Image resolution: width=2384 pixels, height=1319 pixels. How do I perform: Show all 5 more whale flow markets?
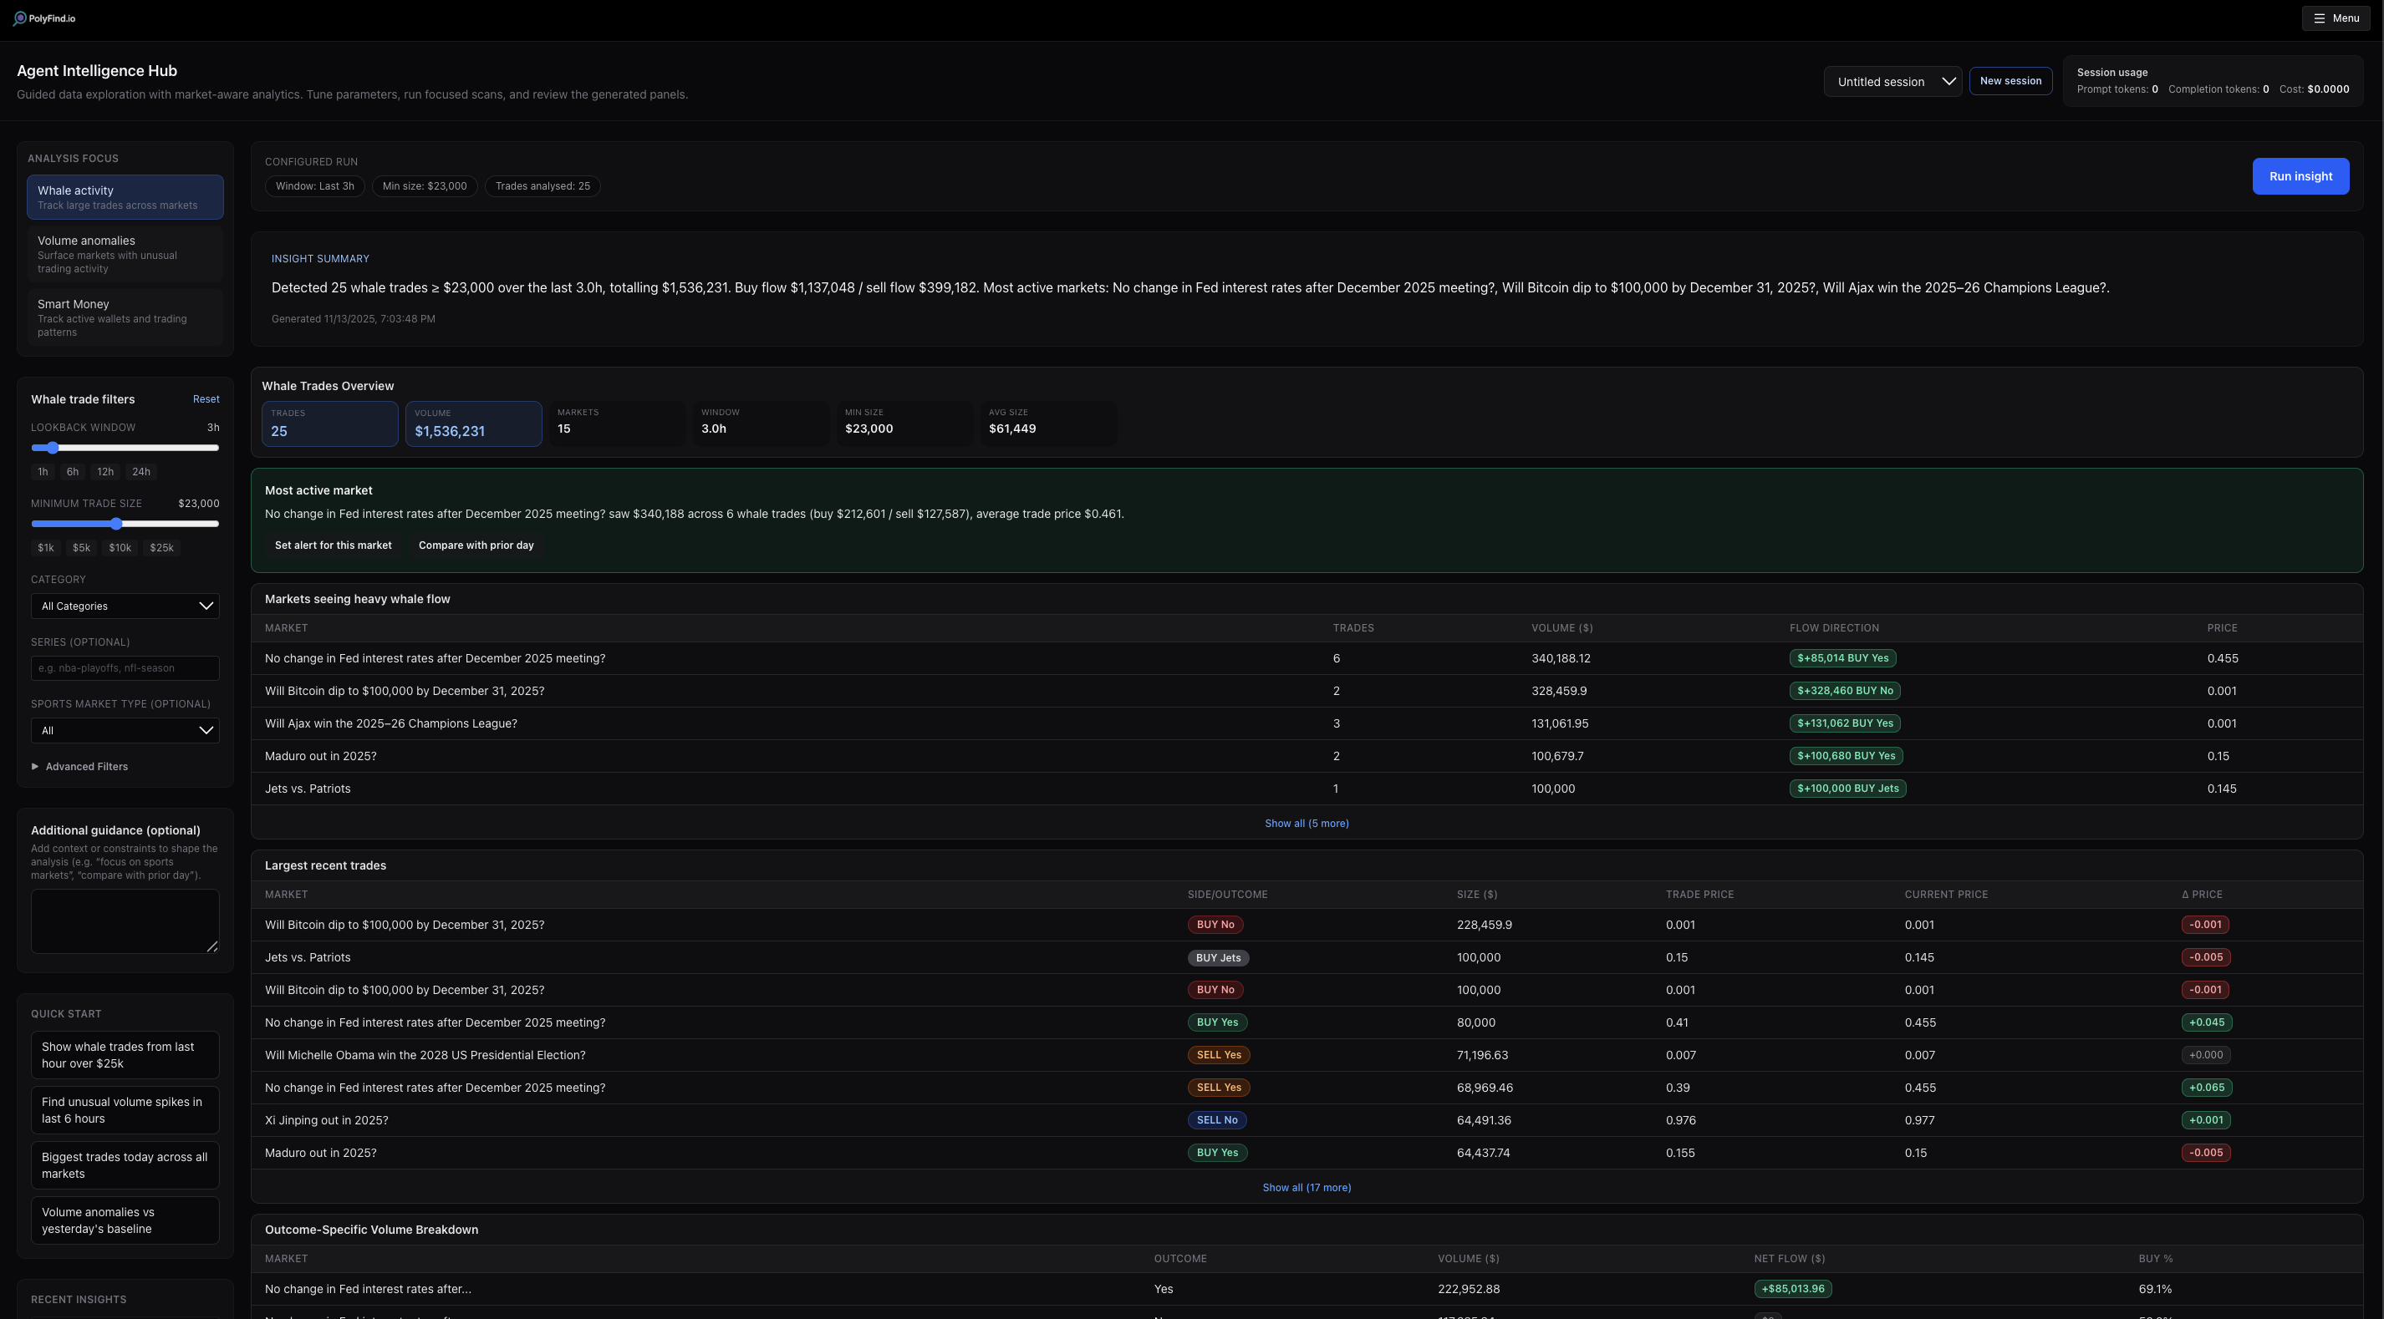coord(1306,823)
